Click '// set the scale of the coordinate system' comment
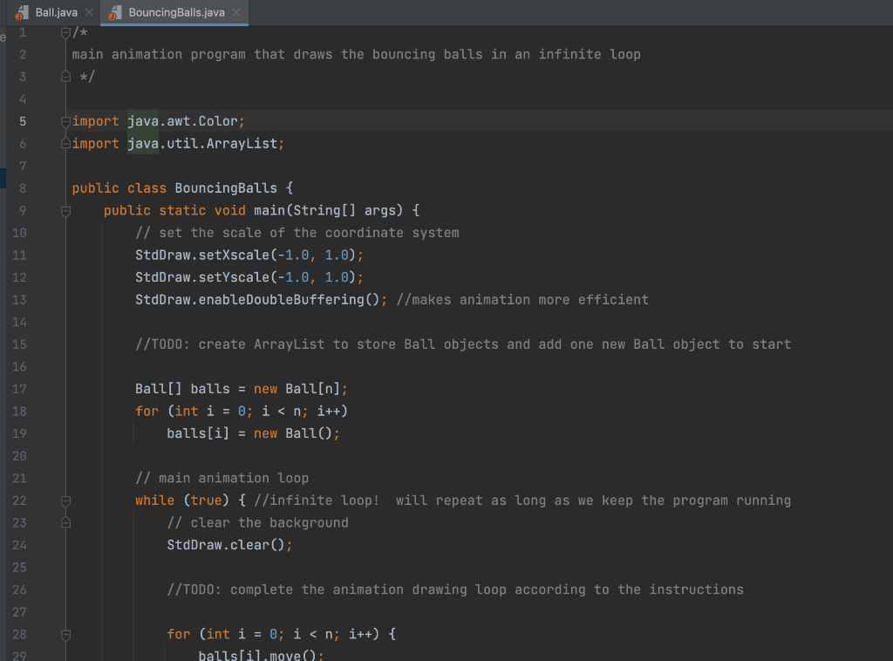This screenshot has height=661, width=893. point(297,233)
